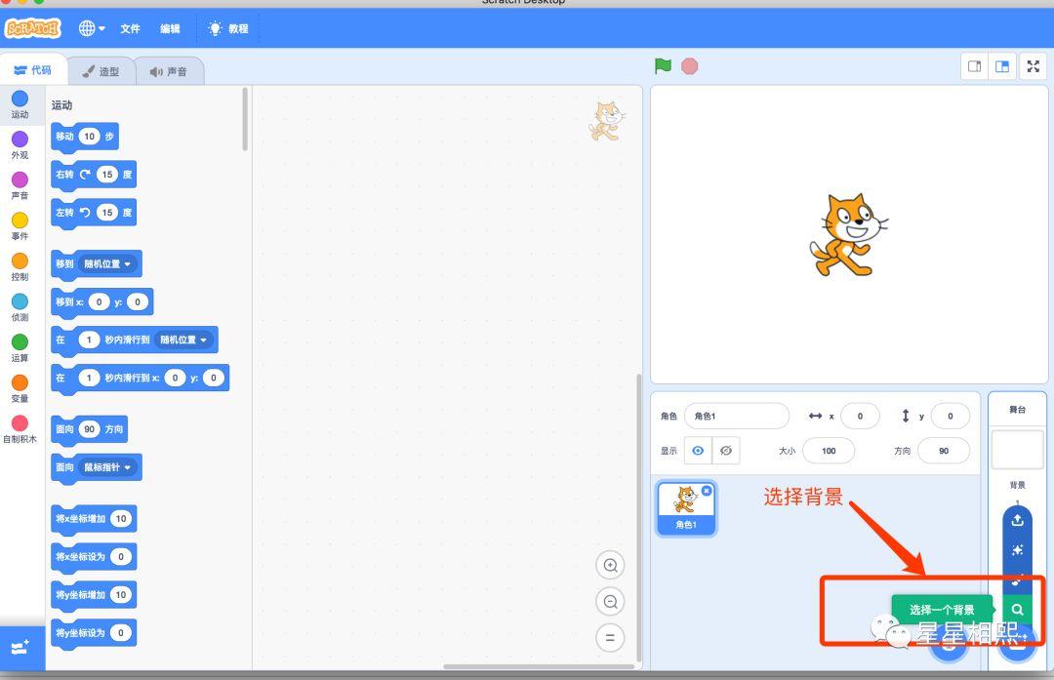Click the red stop button
Image resolution: width=1054 pixels, height=680 pixels.
coord(690,65)
